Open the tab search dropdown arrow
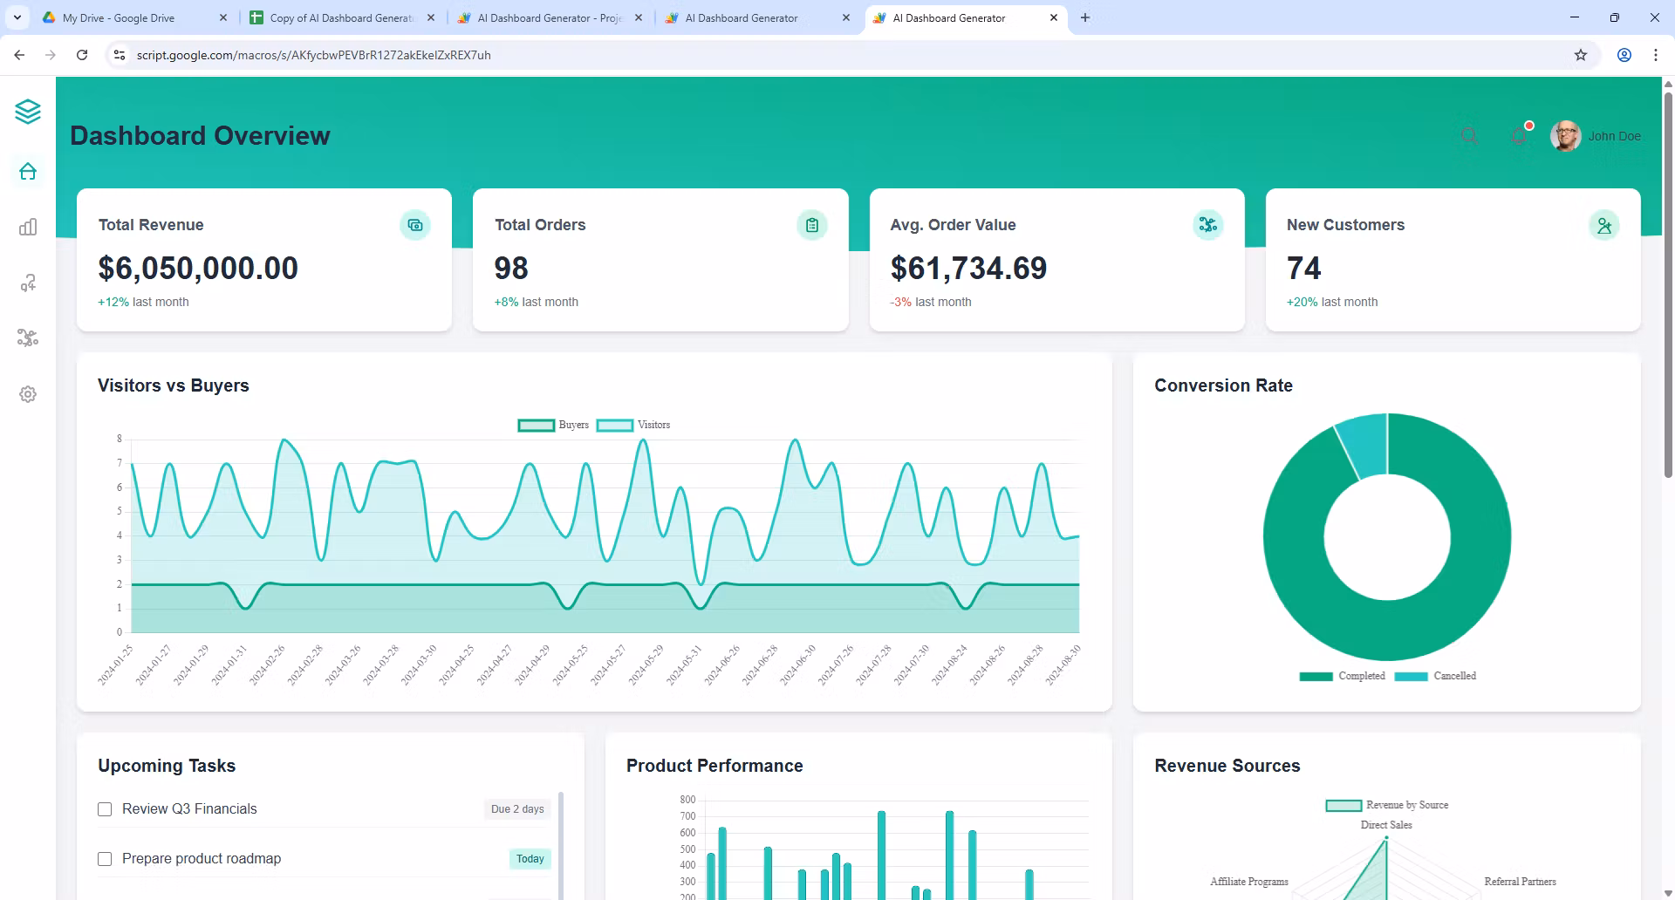Viewport: 1675px width, 900px height. [17, 17]
